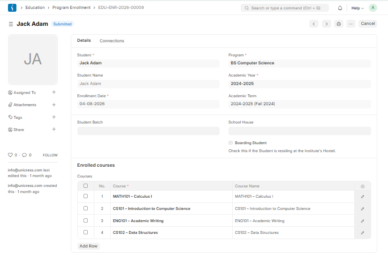
Task: Check the CS101 row checkbox
Action: tap(85, 208)
